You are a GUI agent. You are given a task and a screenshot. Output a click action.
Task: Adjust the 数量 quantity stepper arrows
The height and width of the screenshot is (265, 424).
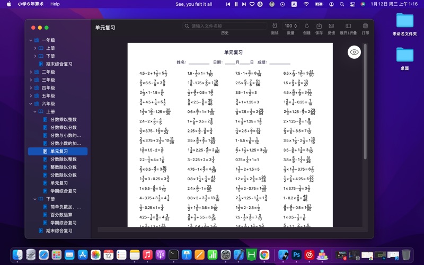click(296, 26)
